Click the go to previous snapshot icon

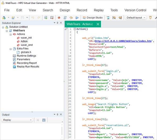[x=114, y=18]
